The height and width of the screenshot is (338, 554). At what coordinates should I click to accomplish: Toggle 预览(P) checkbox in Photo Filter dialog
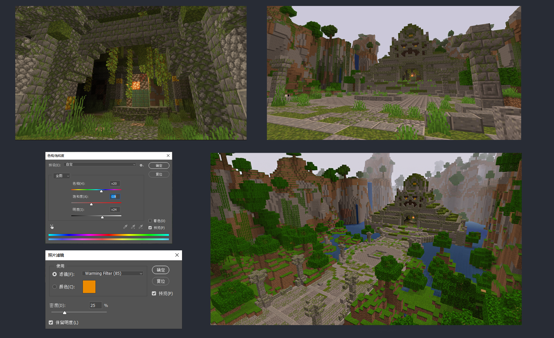pyautogui.click(x=154, y=293)
